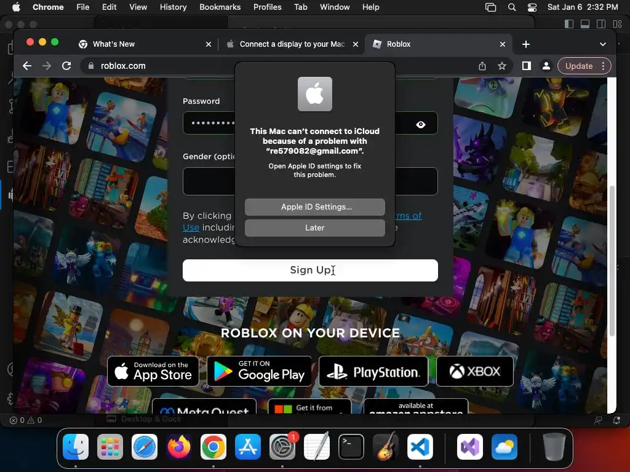Open Launchpad from the Dock

(x=110, y=447)
